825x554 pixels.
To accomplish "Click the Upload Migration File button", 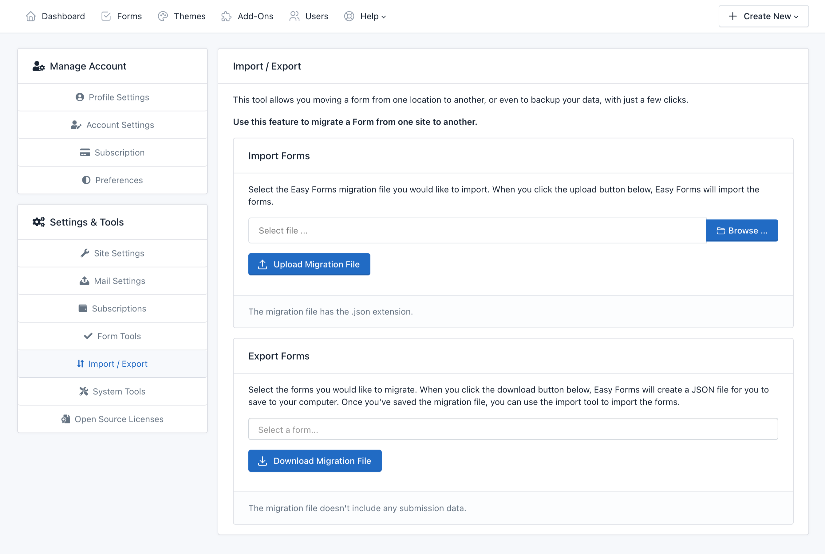I will (x=309, y=264).
